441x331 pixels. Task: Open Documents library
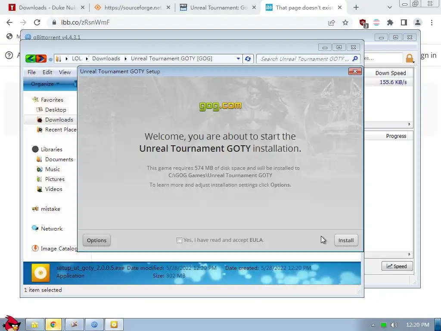click(x=59, y=159)
